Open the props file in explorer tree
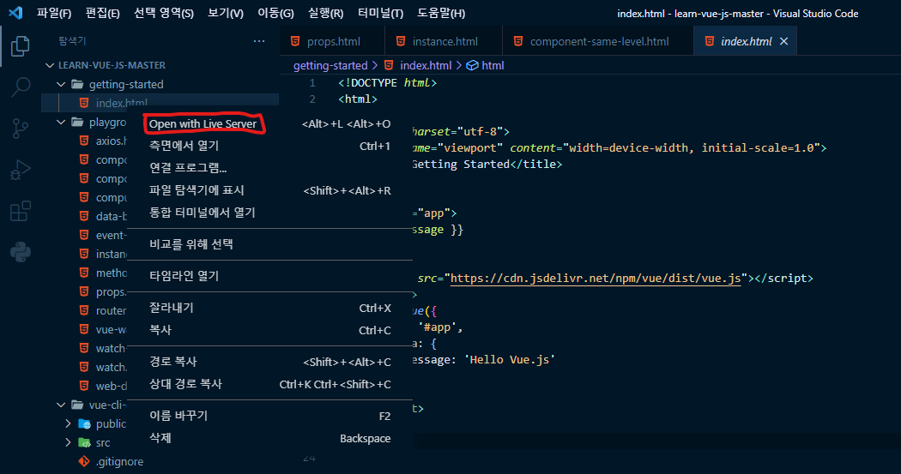This screenshot has width=901, height=474. point(111,291)
